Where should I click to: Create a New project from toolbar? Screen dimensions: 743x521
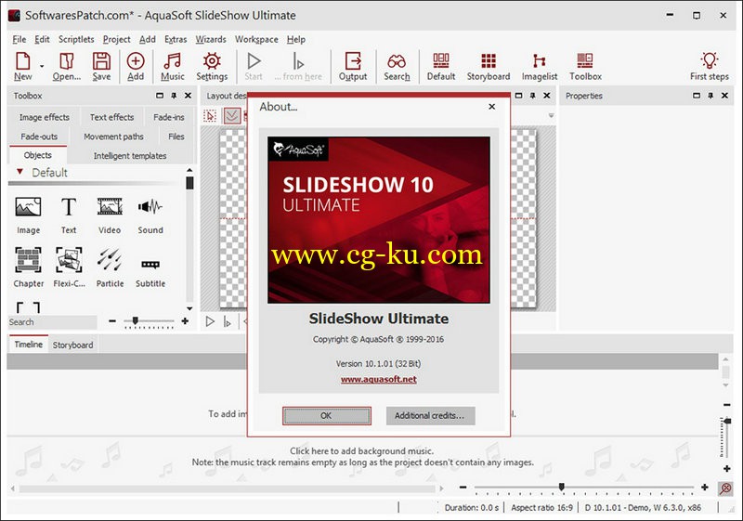(22, 66)
